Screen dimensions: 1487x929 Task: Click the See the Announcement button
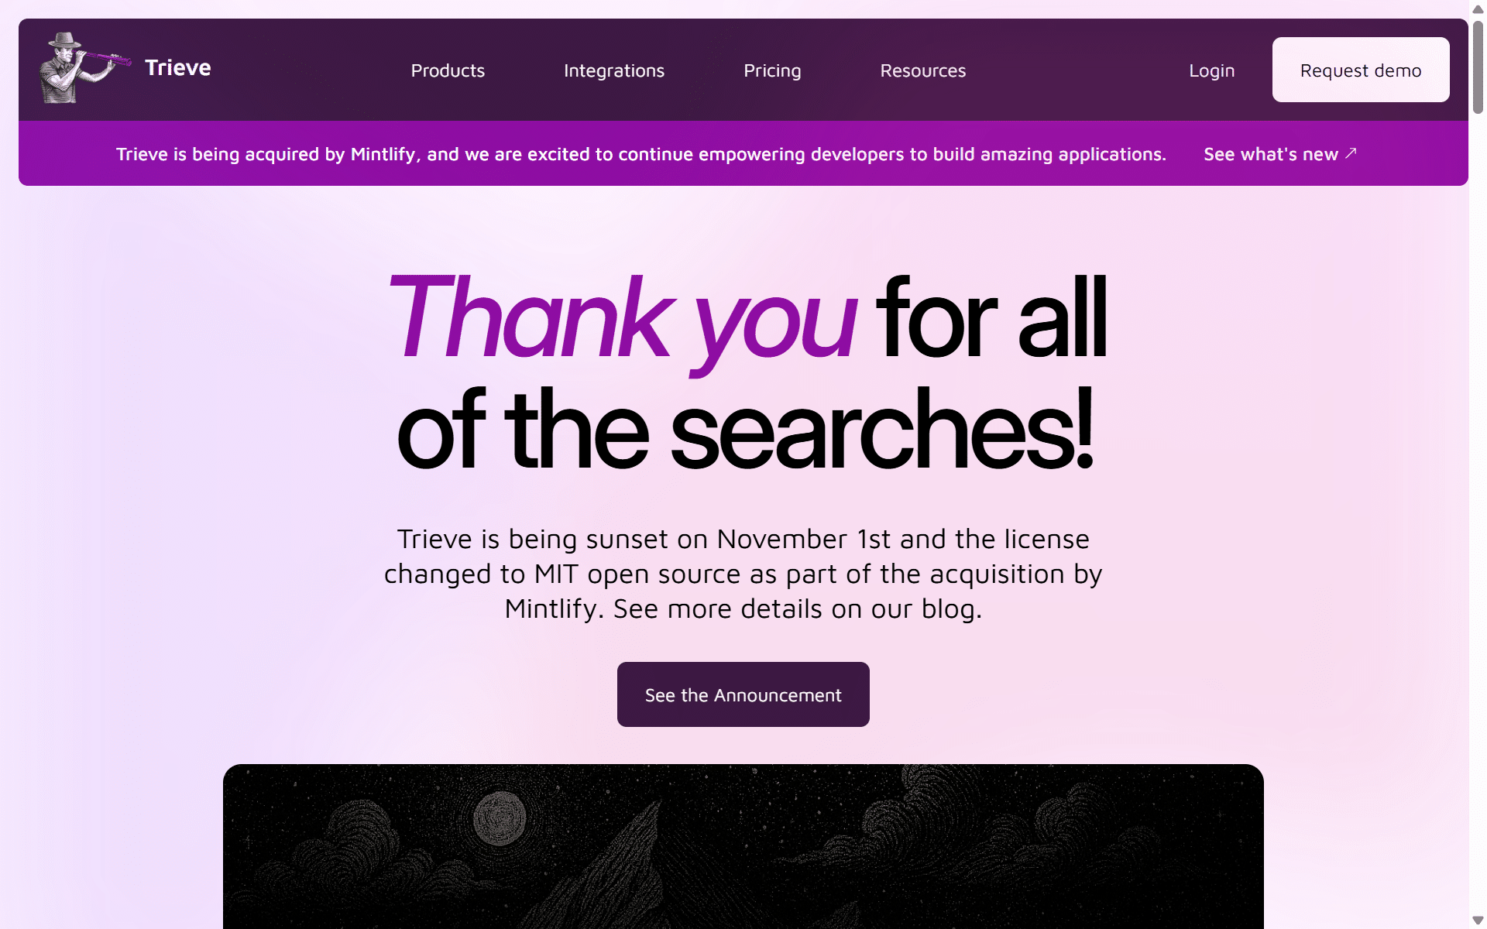click(743, 694)
